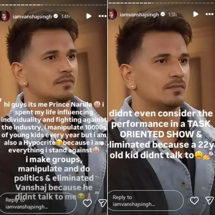The image size is (215, 215).
Task: Open right story profile picture avatar
Action: click(112, 14)
